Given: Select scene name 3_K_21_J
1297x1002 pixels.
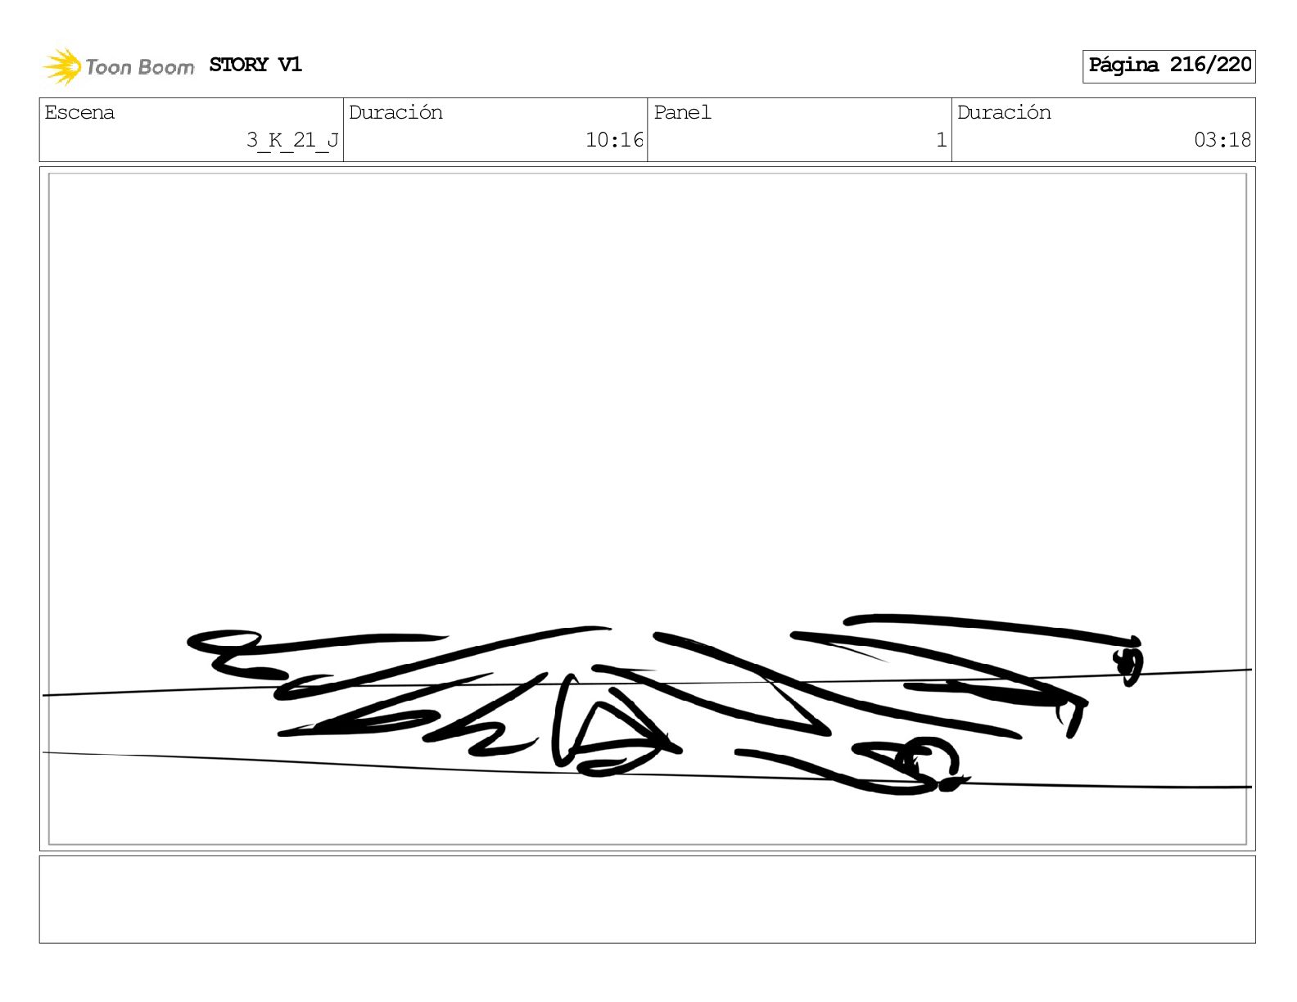Looking at the screenshot, I should [293, 140].
